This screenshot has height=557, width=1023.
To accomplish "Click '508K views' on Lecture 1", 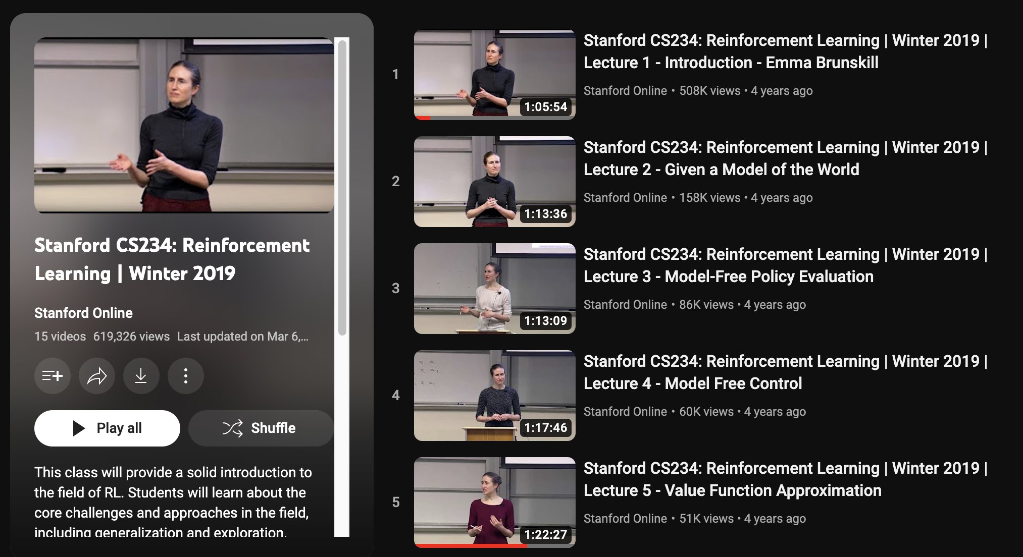I will pos(709,91).
